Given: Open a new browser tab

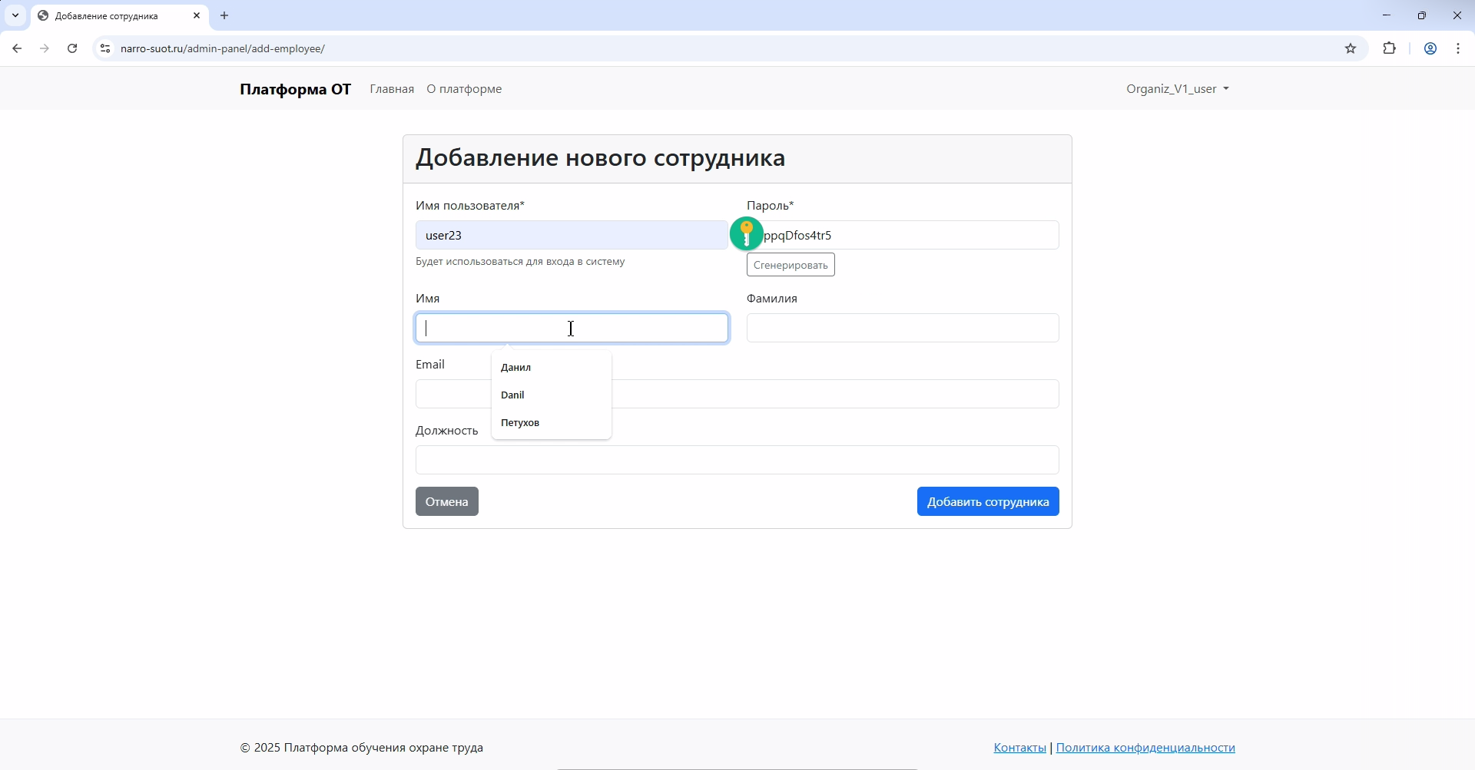Looking at the screenshot, I should [x=224, y=15].
